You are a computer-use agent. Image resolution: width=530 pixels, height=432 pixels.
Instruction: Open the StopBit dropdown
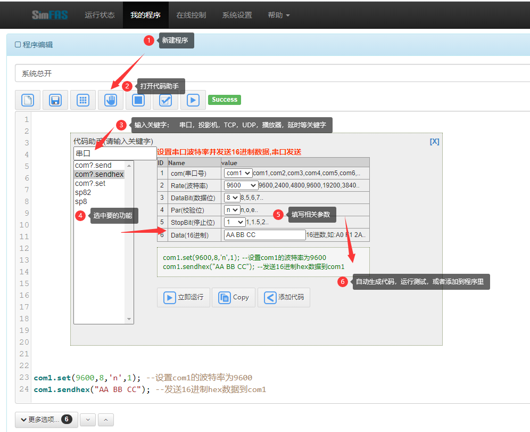(234, 222)
